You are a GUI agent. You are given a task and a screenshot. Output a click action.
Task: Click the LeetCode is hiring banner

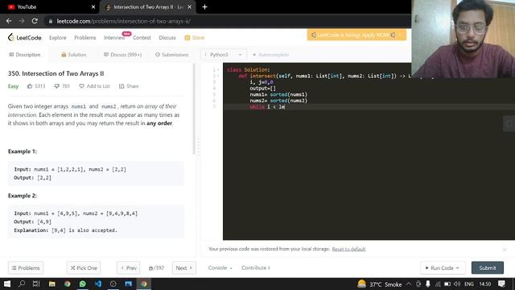356,35
